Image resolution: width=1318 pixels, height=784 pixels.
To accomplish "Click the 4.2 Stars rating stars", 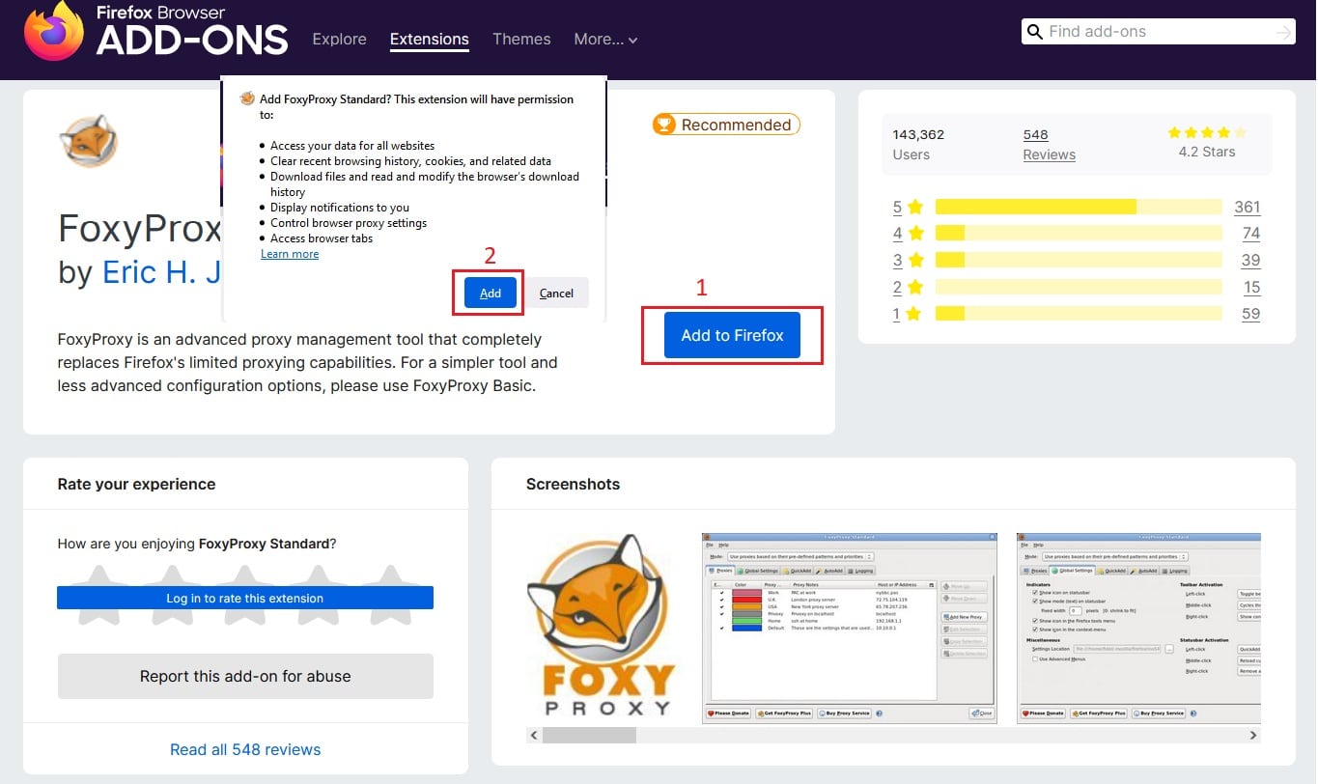I will pos(1206,132).
